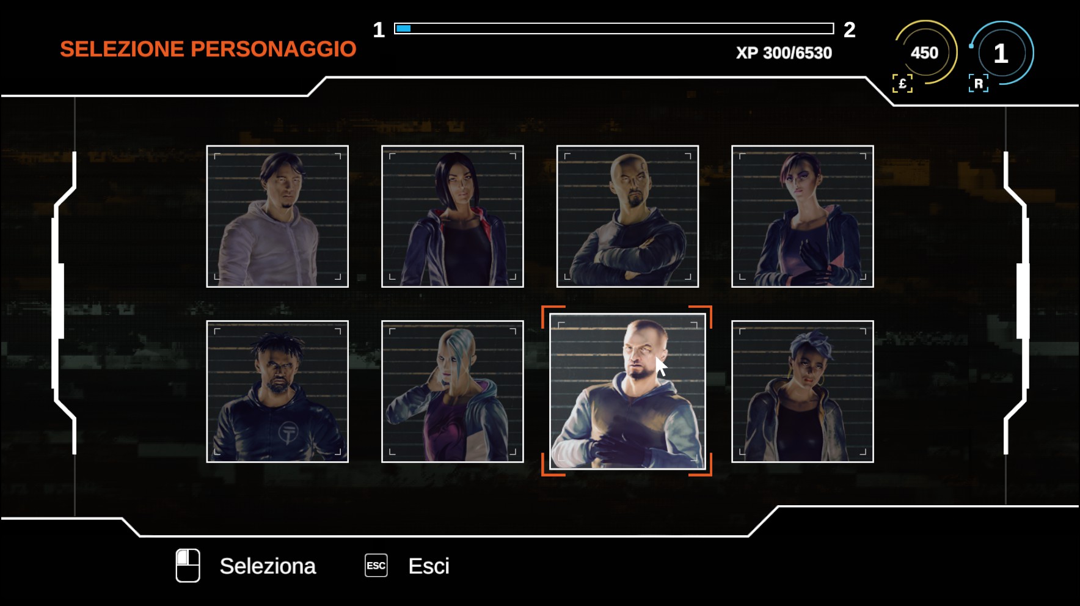
Task: Click the mouse button Seleziona icon
Action: 188,566
